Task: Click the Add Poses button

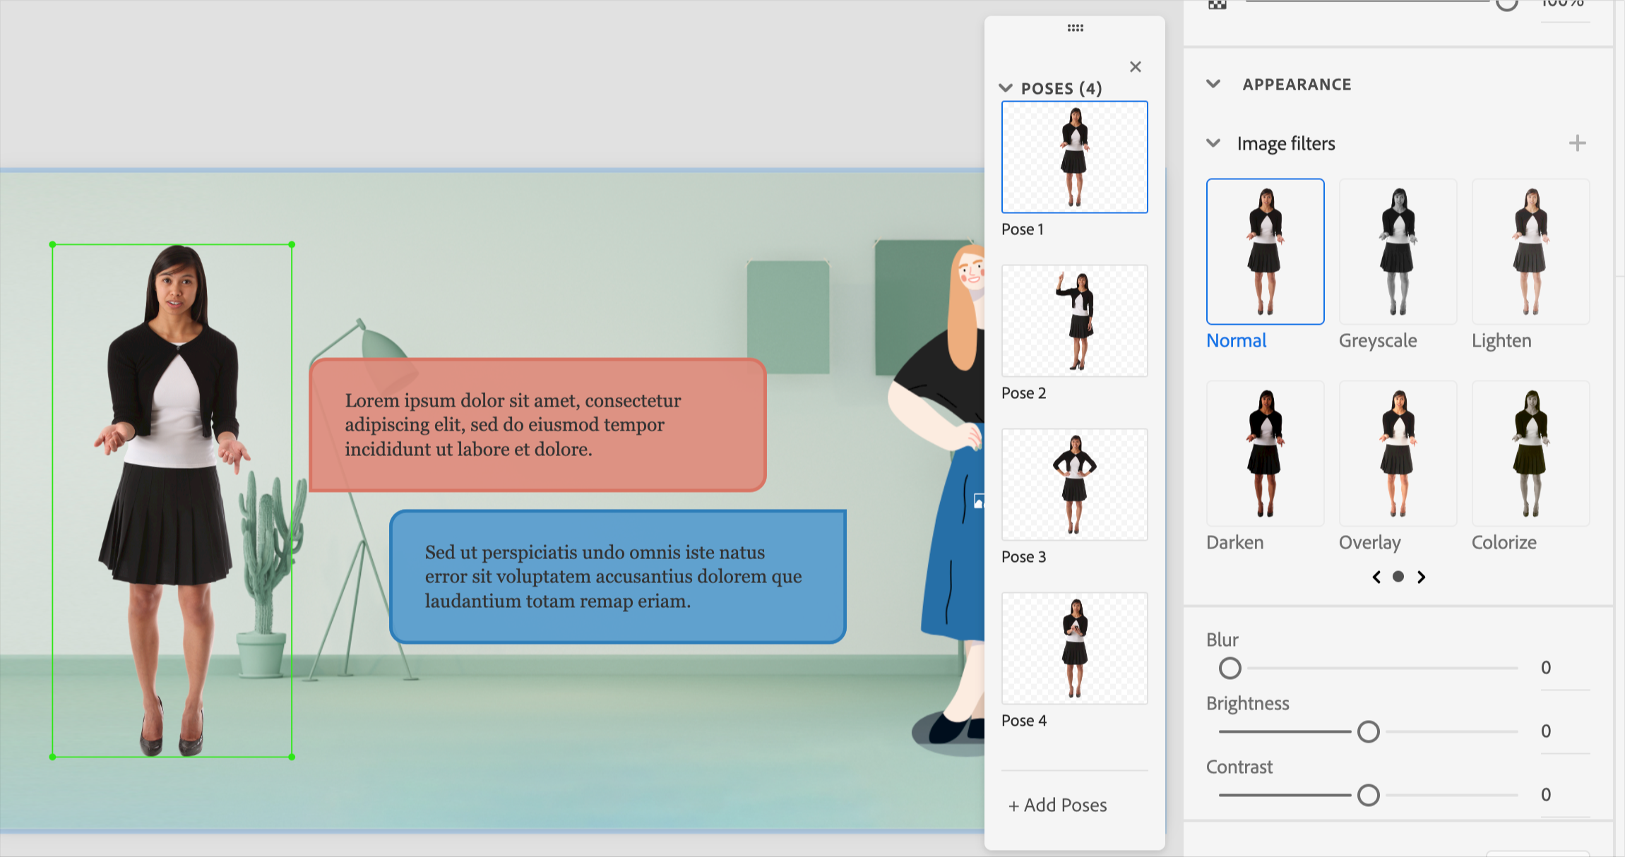Action: (x=1058, y=805)
